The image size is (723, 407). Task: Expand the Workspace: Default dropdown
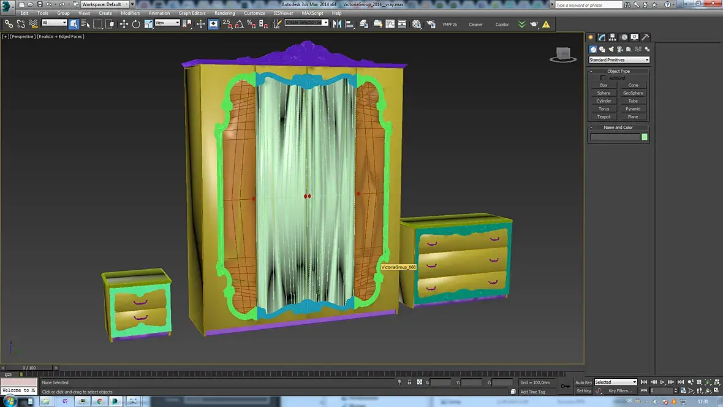click(105, 4)
